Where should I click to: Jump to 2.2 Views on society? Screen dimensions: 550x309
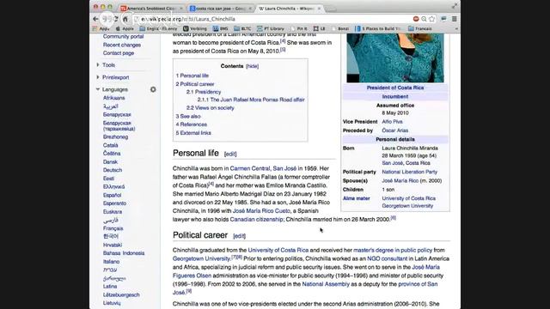pyautogui.click(x=211, y=108)
